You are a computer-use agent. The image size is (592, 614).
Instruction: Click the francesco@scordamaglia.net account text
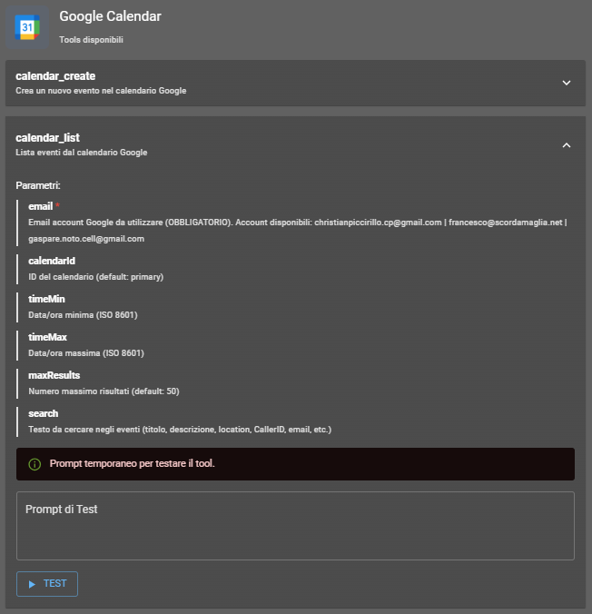[506, 223]
